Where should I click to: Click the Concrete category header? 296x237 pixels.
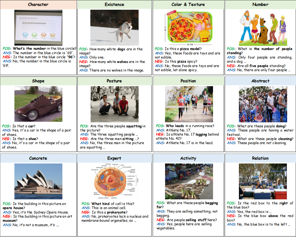pyautogui.click(x=38, y=158)
